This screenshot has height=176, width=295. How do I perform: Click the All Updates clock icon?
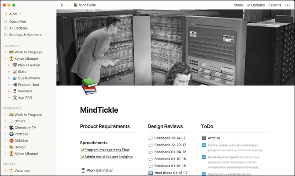[6, 28]
